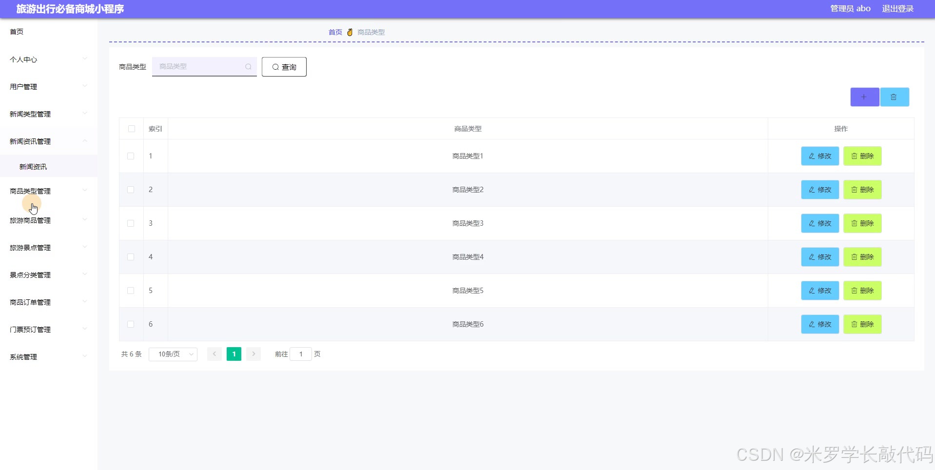Select the checkbox of row 3
935x470 pixels.
point(131,223)
